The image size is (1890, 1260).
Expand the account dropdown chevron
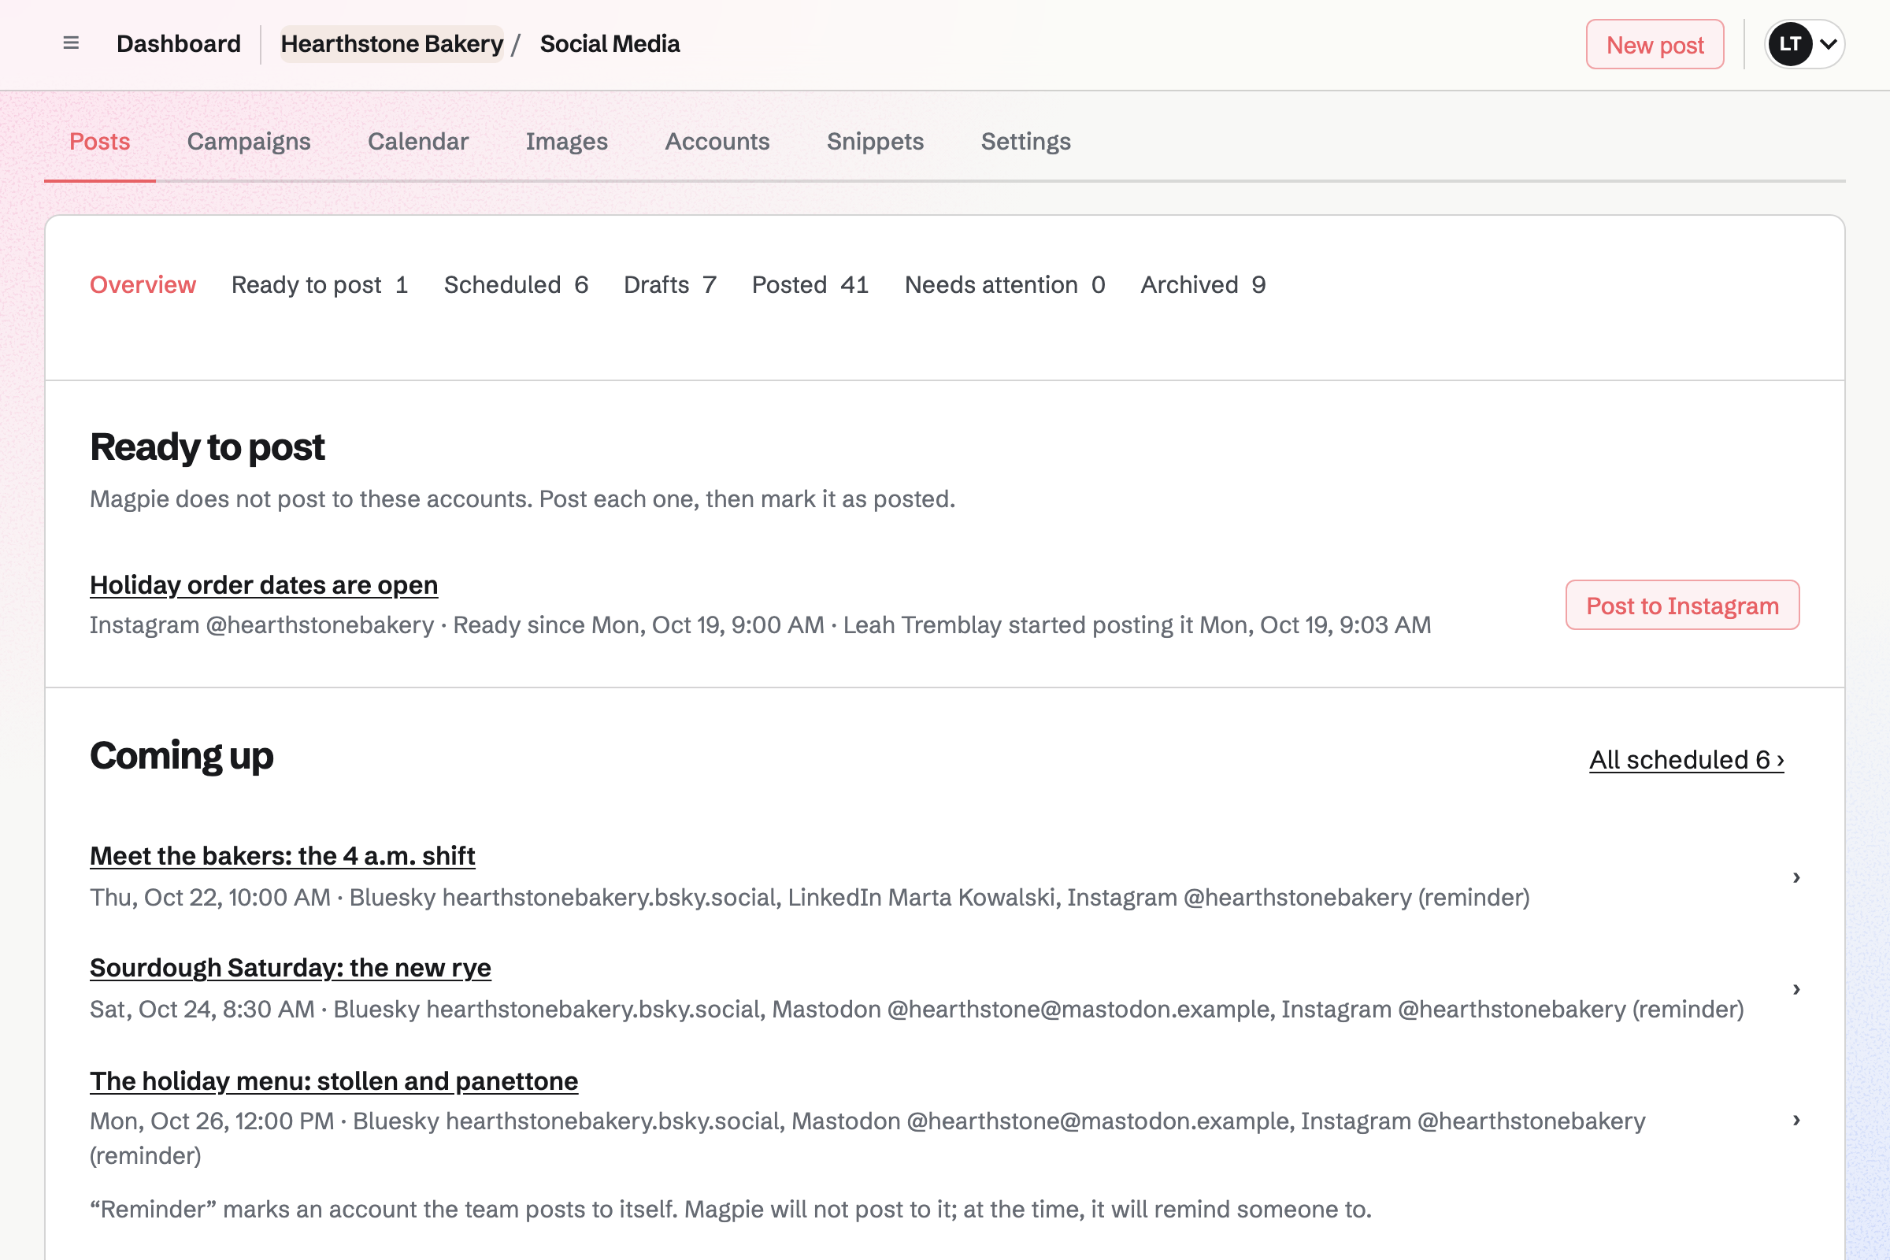tap(1828, 44)
